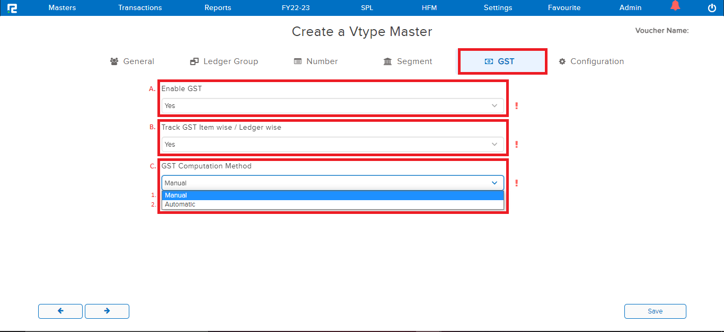
Task: Open the notifications bell icon
Action: click(x=675, y=7)
